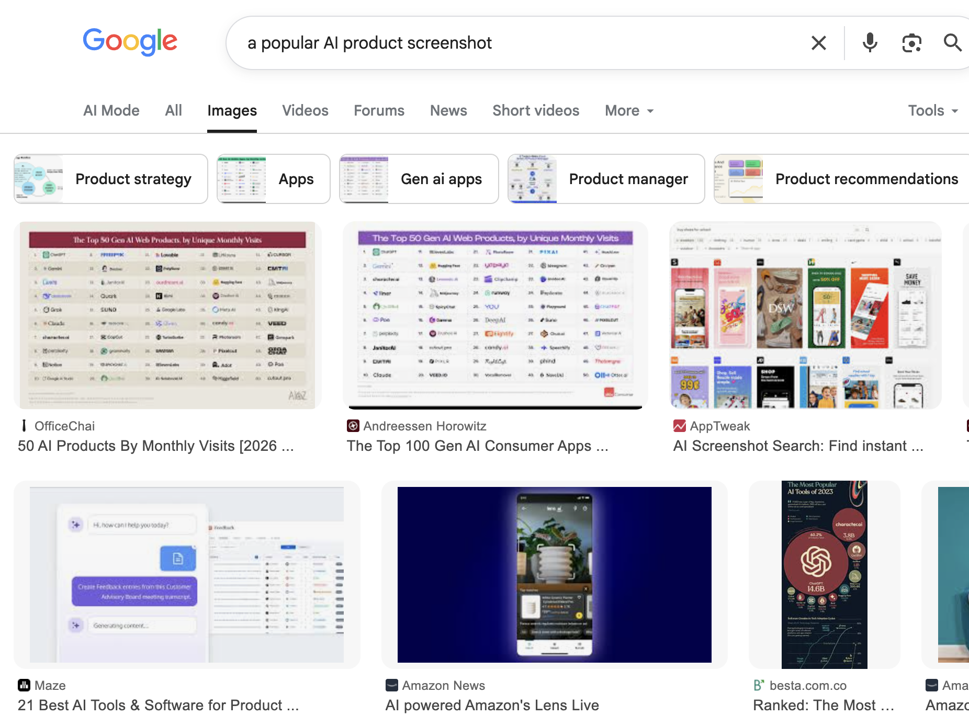The height and width of the screenshot is (727, 969).
Task: Open '50 AI Products By Monthly Visits' link
Action: coord(156,446)
